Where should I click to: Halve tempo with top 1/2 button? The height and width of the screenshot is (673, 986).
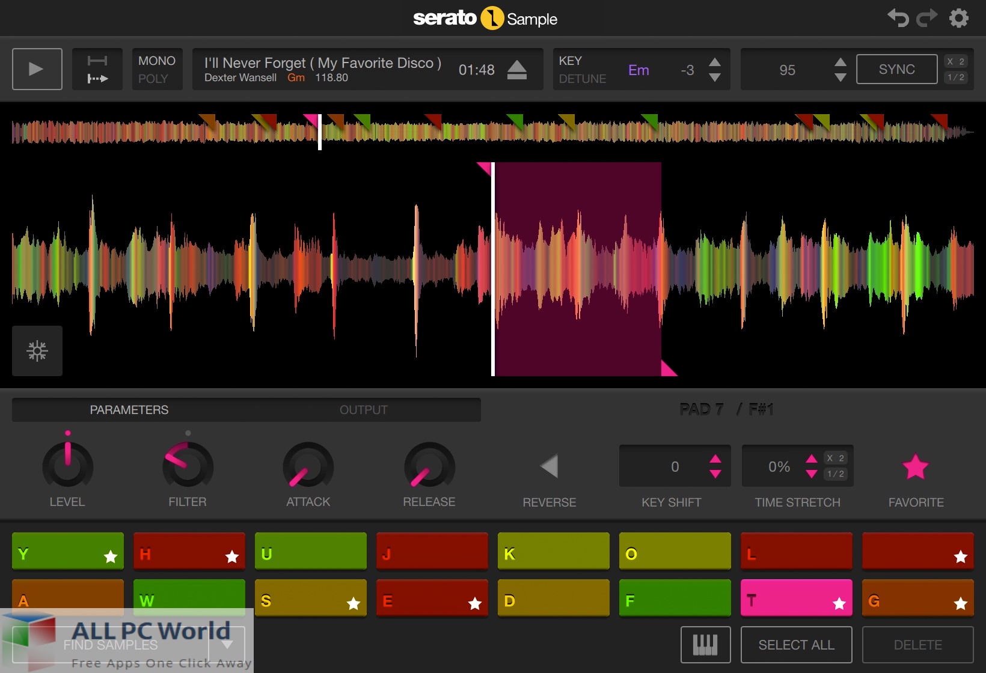[955, 78]
